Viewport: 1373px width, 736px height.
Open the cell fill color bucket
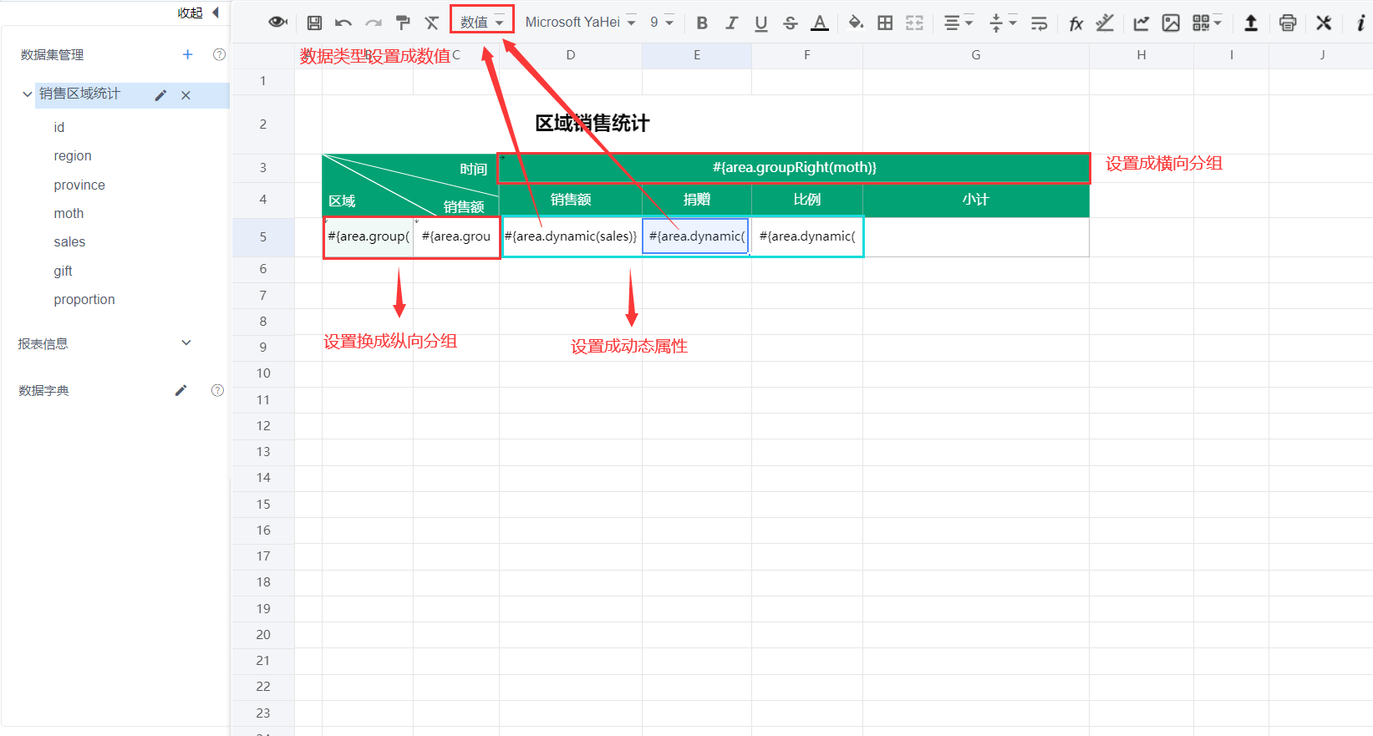tap(856, 23)
